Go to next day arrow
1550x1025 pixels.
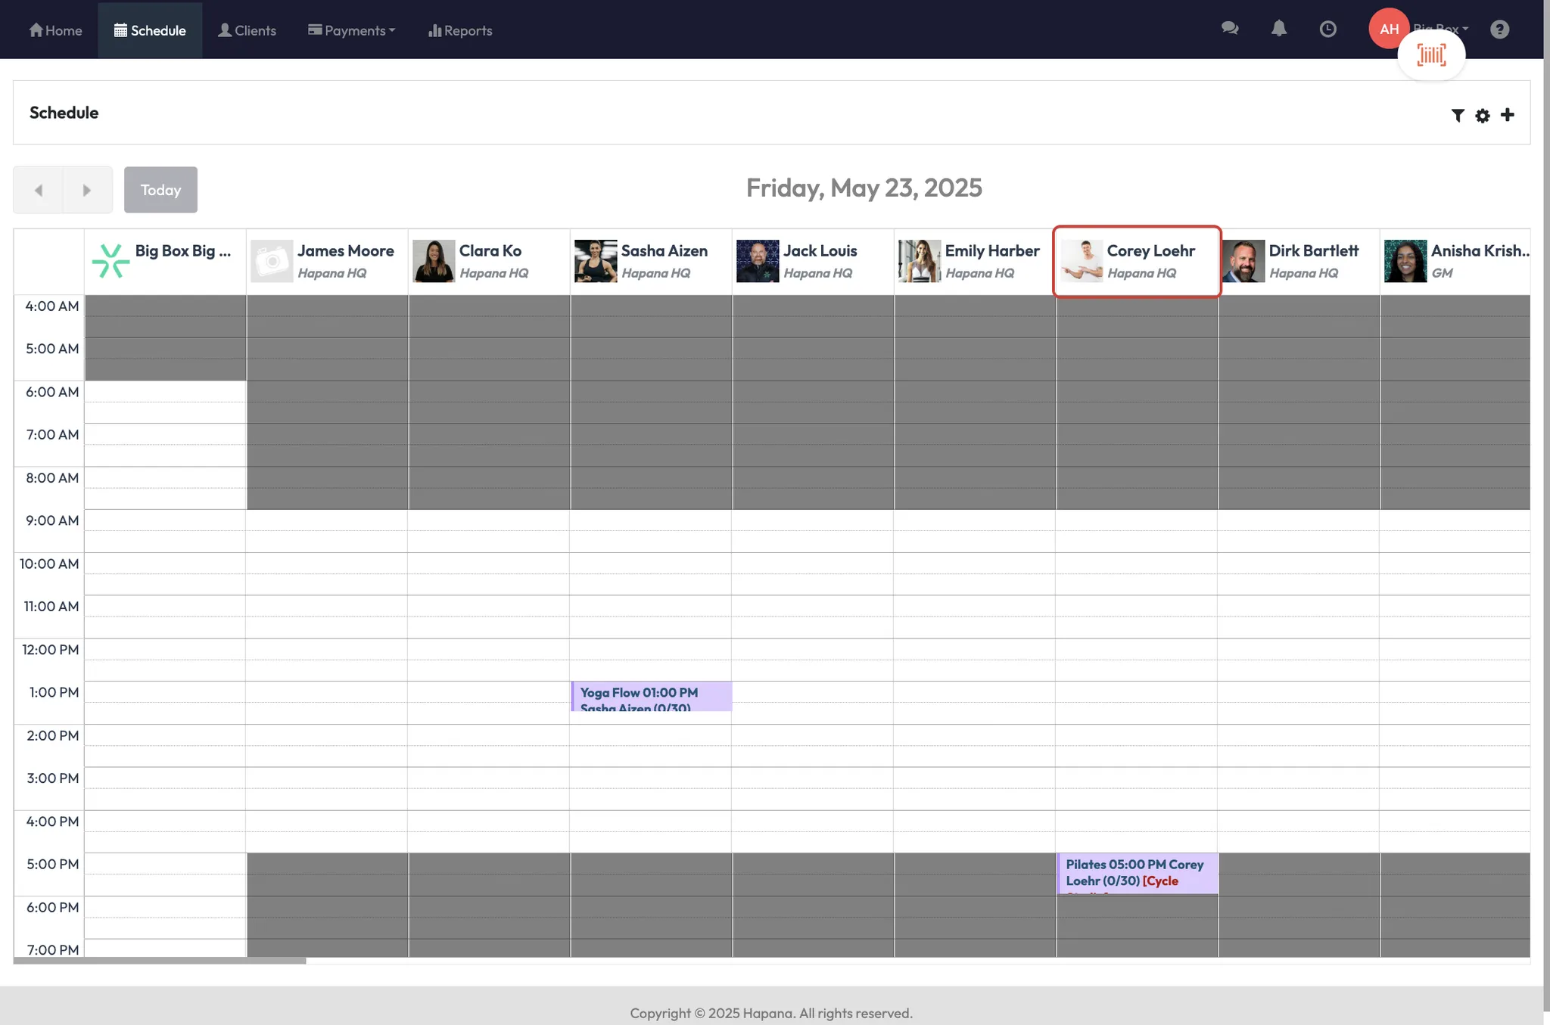(x=87, y=190)
